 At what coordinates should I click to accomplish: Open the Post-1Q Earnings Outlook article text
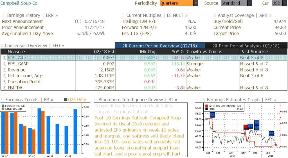[140, 136]
